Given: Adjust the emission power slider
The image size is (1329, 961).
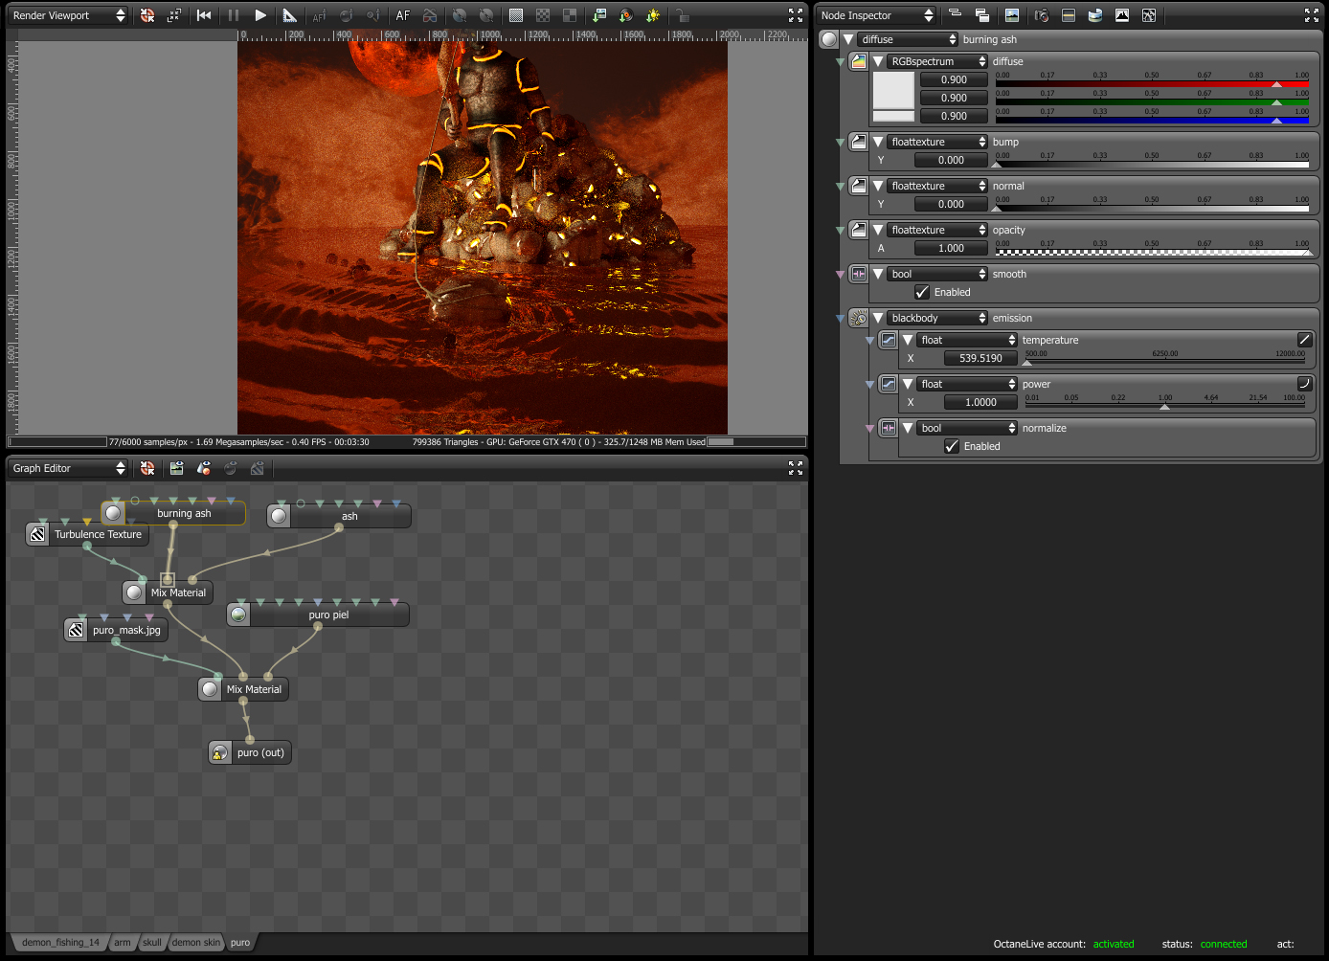Looking at the screenshot, I should 1165,406.
